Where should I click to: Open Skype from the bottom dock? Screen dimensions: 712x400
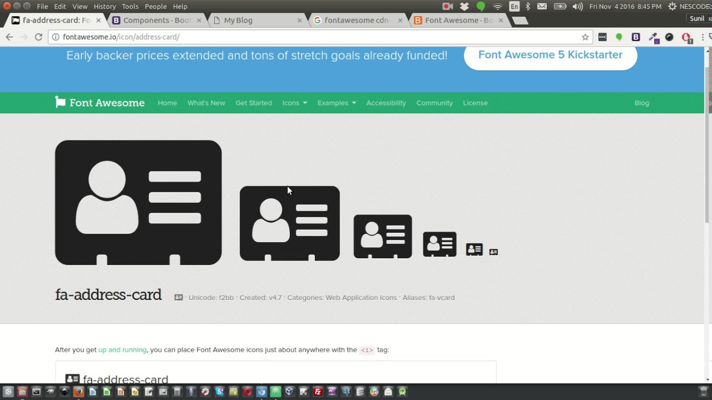[x=219, y=392]
